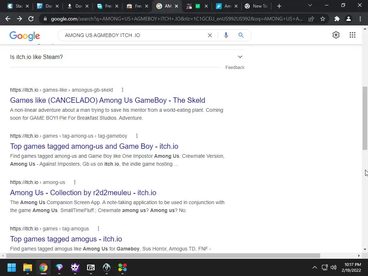Viewport: 368px width, 276px height.
Task: Clear the search box with X
Action: (210, 35)
